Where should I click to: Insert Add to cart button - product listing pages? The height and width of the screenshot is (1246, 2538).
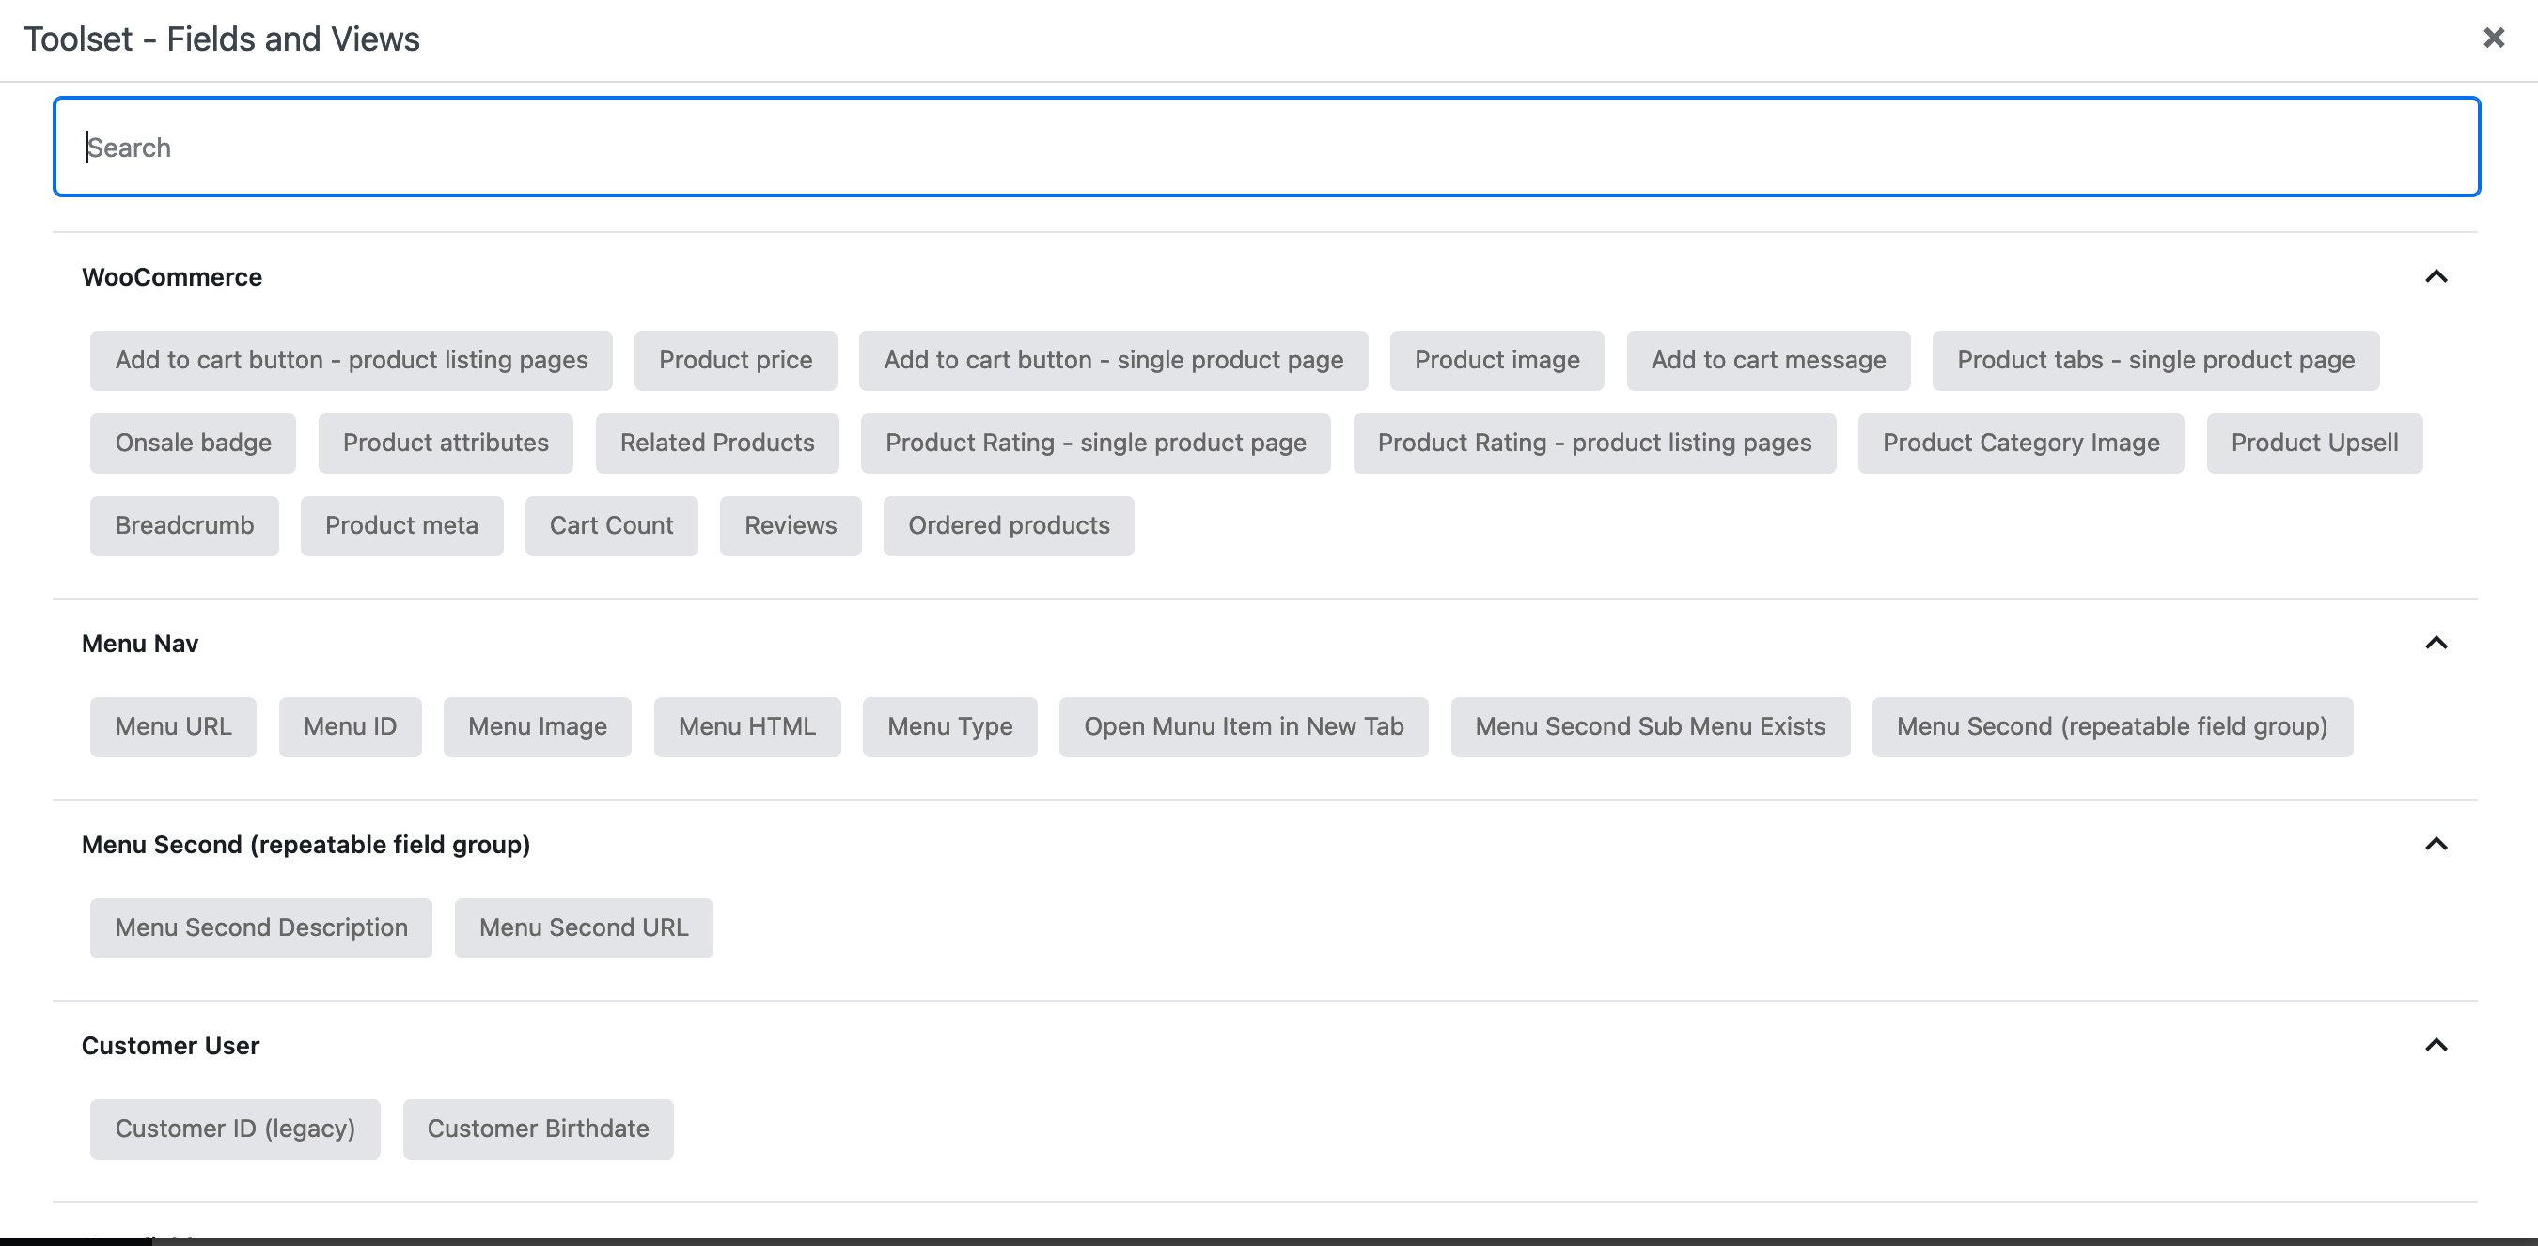(x=351, y=361)
